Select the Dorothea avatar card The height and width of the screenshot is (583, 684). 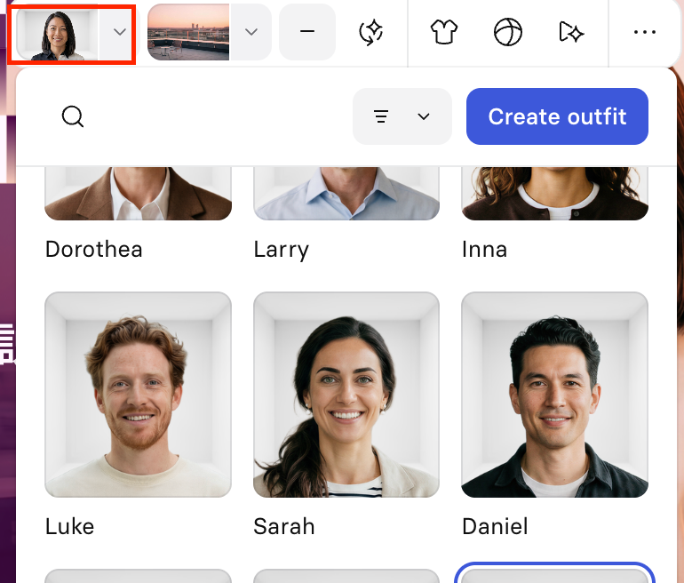tap(139, 194)
